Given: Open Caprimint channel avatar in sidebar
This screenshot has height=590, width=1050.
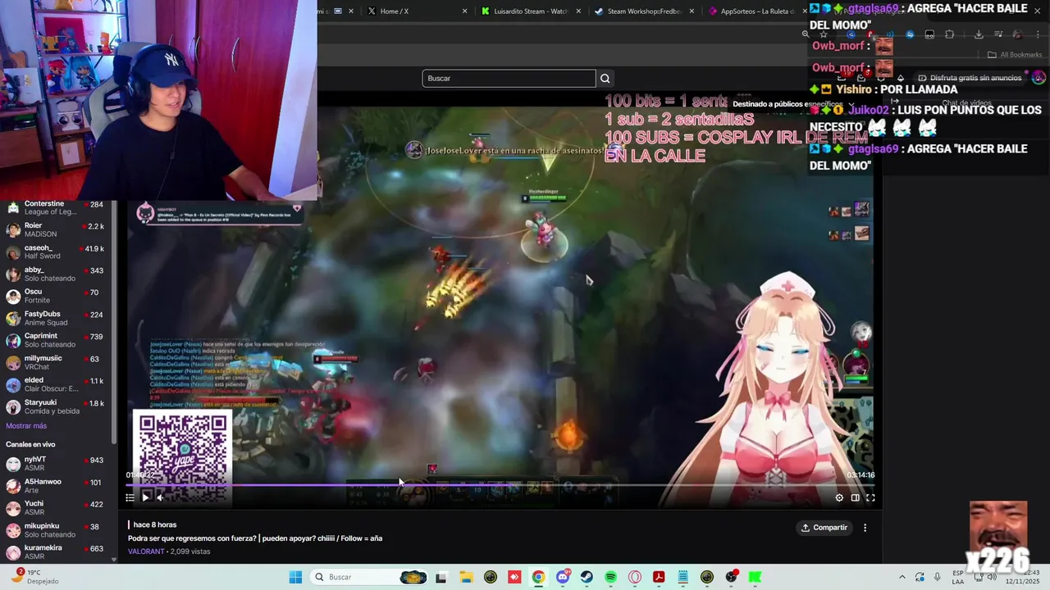Looking at the screenshot, I should click(13, 340).
